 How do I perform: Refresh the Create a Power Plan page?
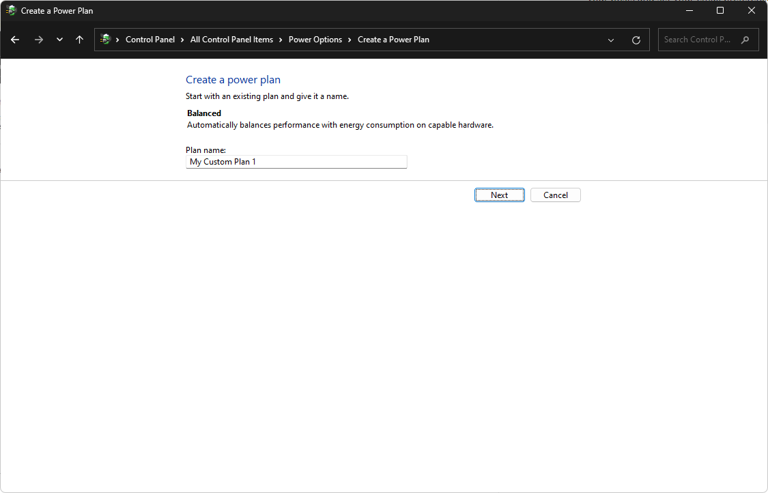pyautogui.click(x=636, y=40)
